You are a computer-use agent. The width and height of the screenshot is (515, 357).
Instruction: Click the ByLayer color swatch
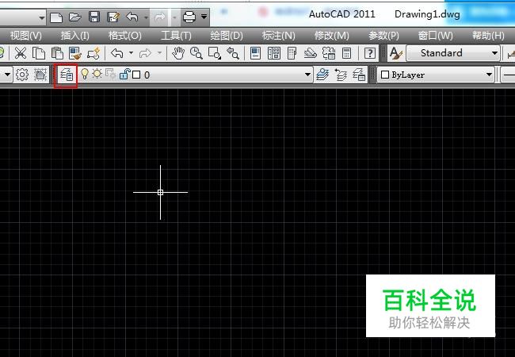(x=385, y=75)
